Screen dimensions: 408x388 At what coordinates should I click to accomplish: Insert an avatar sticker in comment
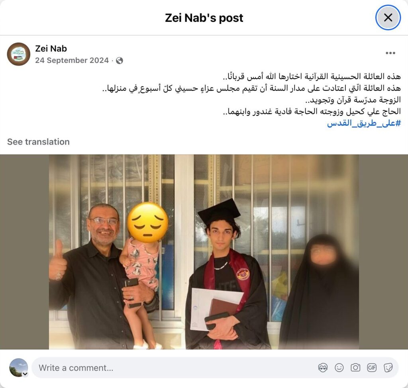[x=323, y=368]
